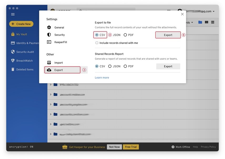The image size is (225, 159).
Task: Select JSON format for Export to file
Action: click(117, 35)
